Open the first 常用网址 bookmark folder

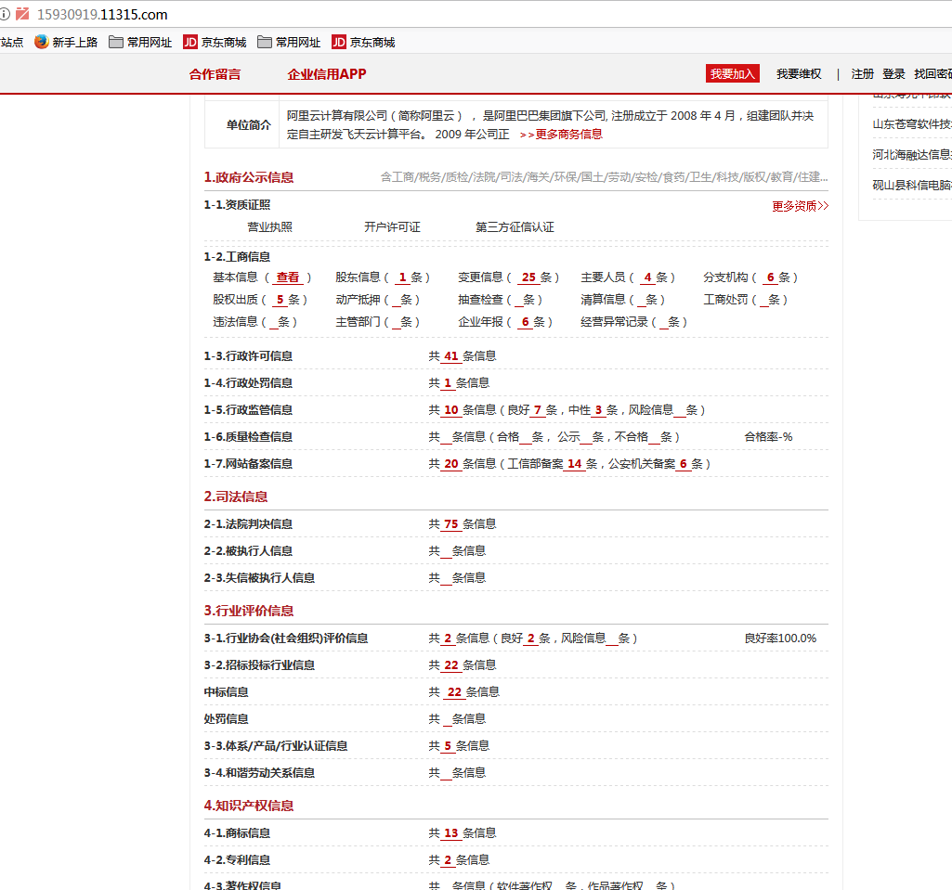click(140, 42)
